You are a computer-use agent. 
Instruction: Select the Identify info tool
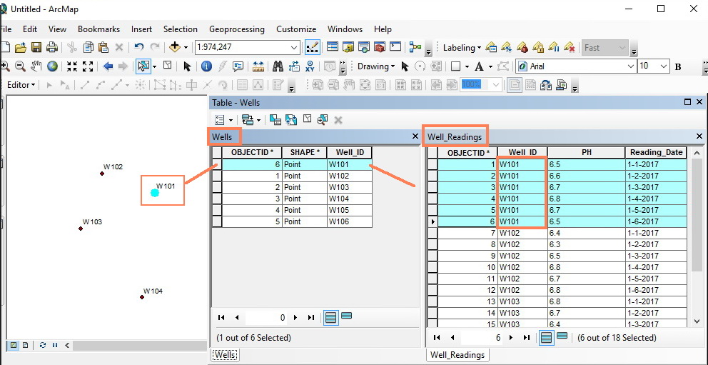pyautogui.click(x=206, y=66)
